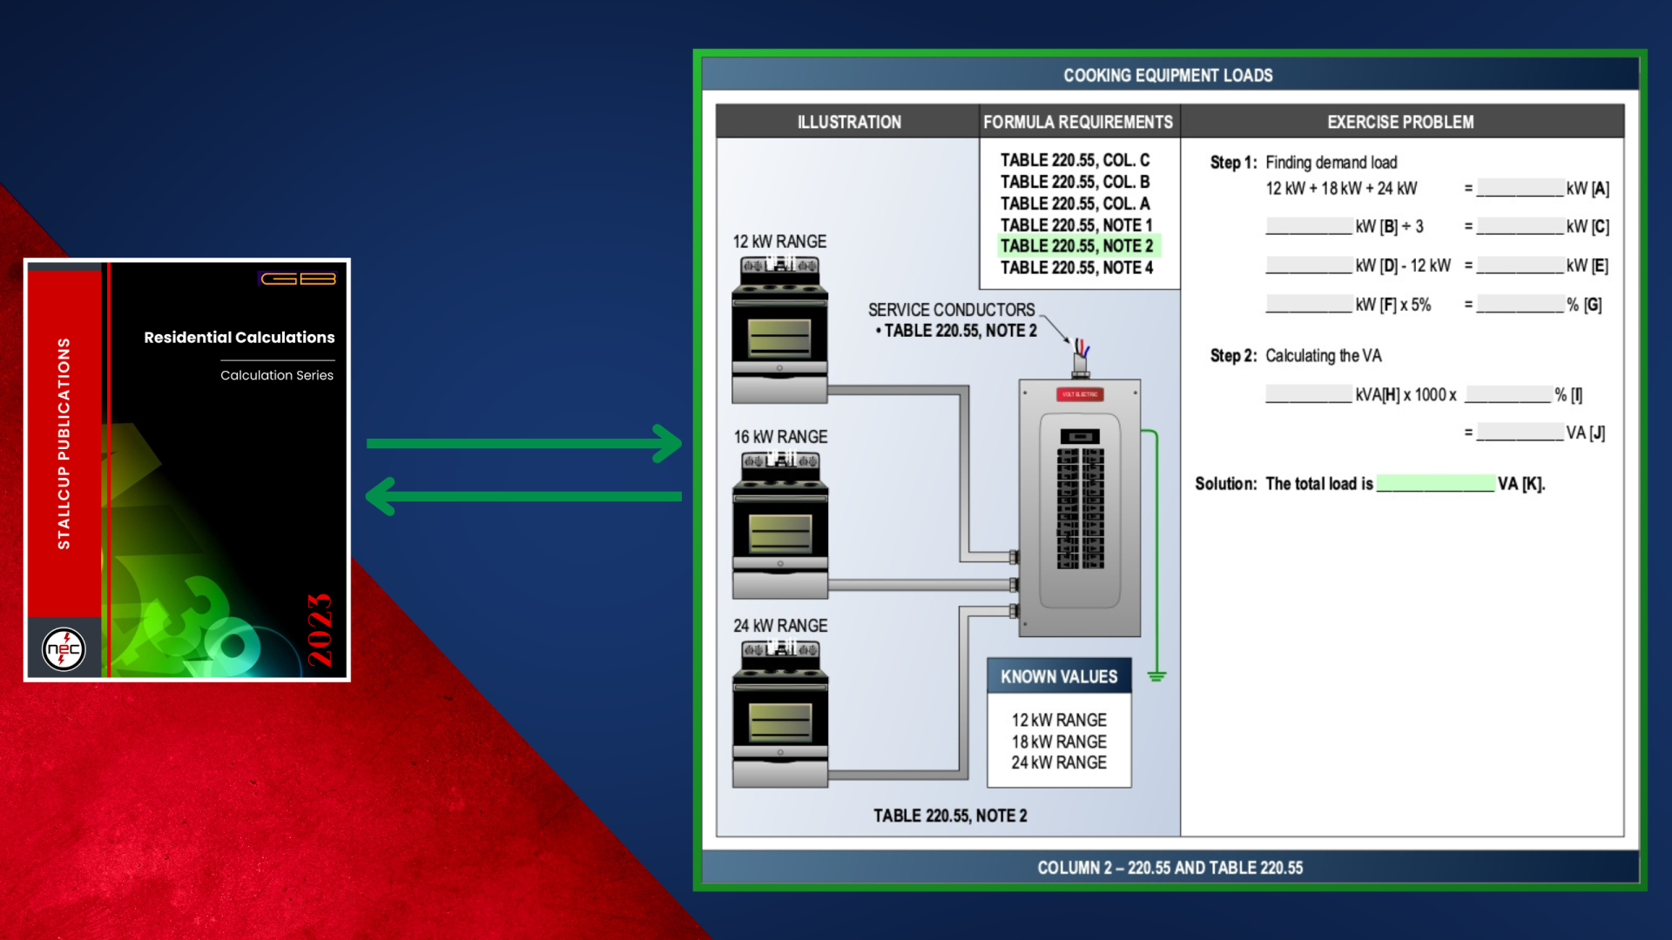1672x940 pixels.
Task: Click the left-pointing green arrow
Action: [x=524, y=496]
